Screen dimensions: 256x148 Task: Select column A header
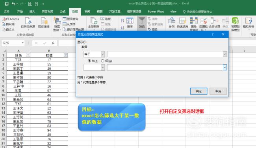coord(18,51)
